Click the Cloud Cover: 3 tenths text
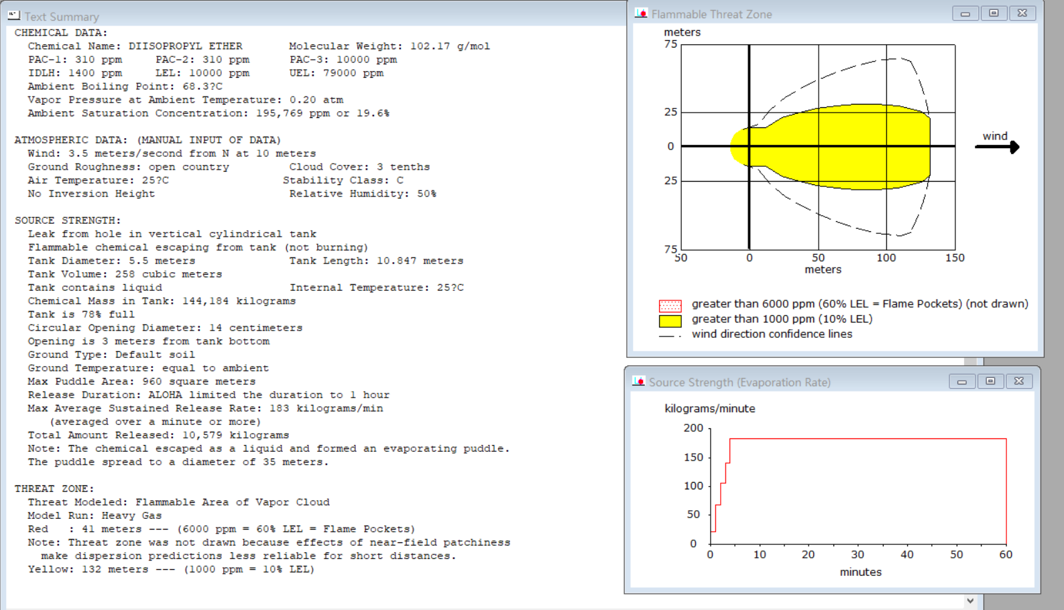This screenshot has width=1064, height=610. click(359, 167)
